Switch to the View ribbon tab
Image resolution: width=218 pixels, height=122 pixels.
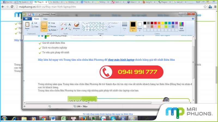pos(45,19)
